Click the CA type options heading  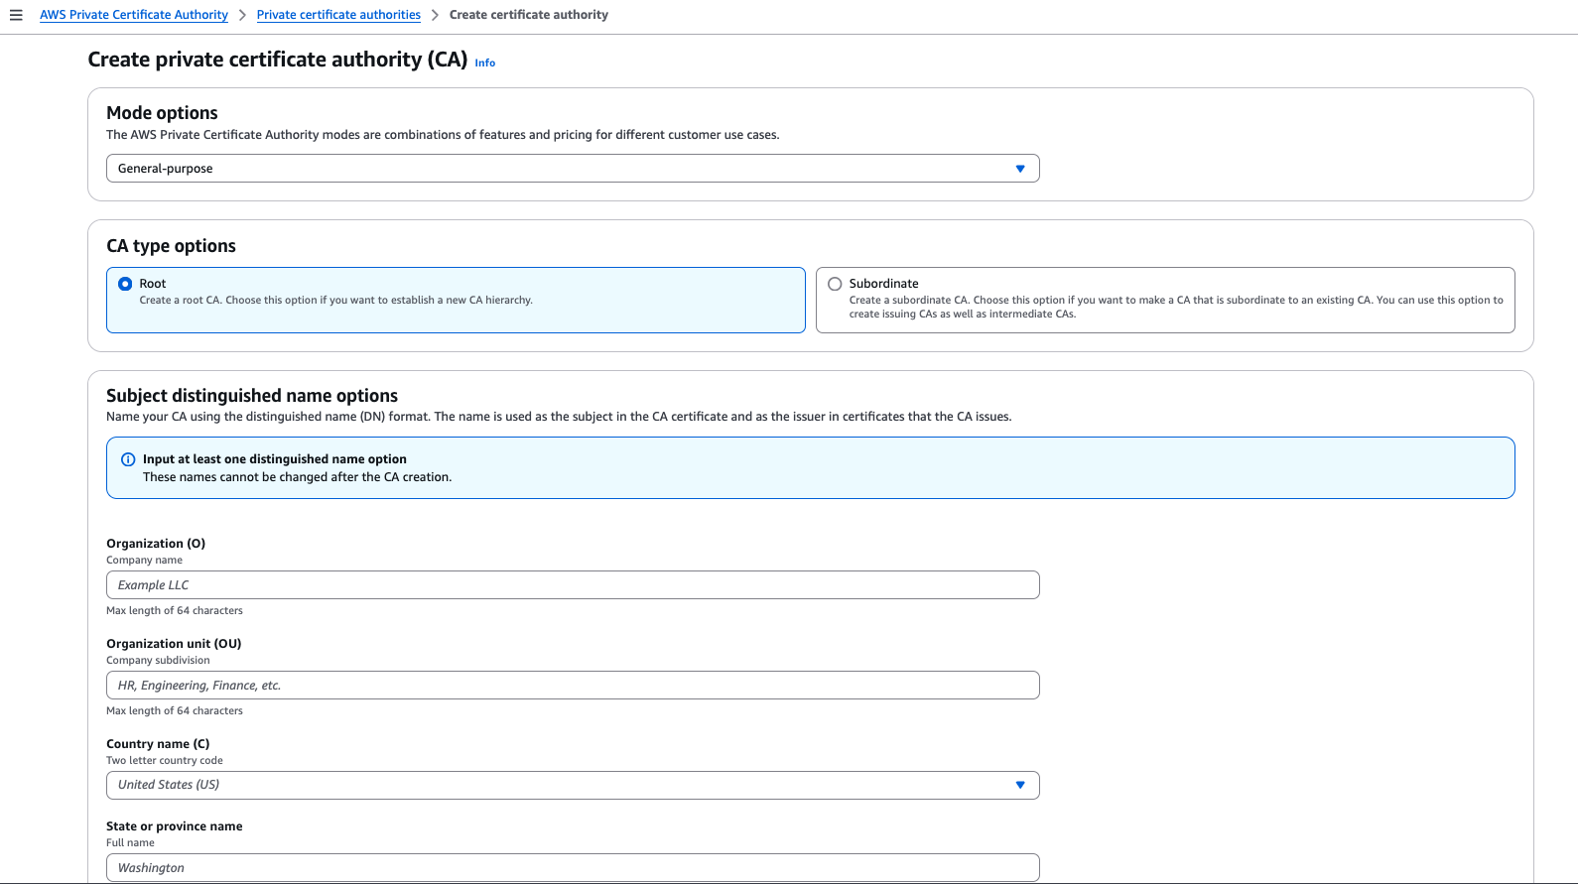click(x=171, y=246)
